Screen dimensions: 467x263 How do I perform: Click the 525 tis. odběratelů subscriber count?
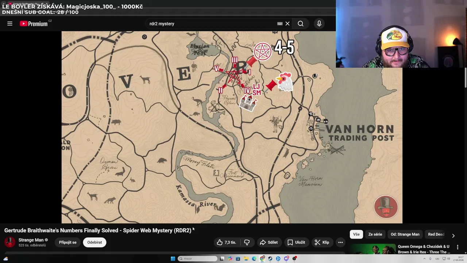pyautogui.click(x=32, y=245)
